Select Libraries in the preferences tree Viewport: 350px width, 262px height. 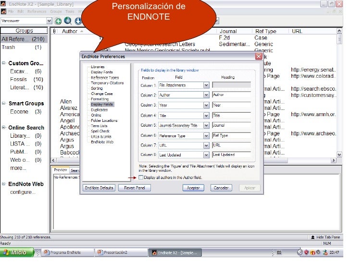[98, 67]
